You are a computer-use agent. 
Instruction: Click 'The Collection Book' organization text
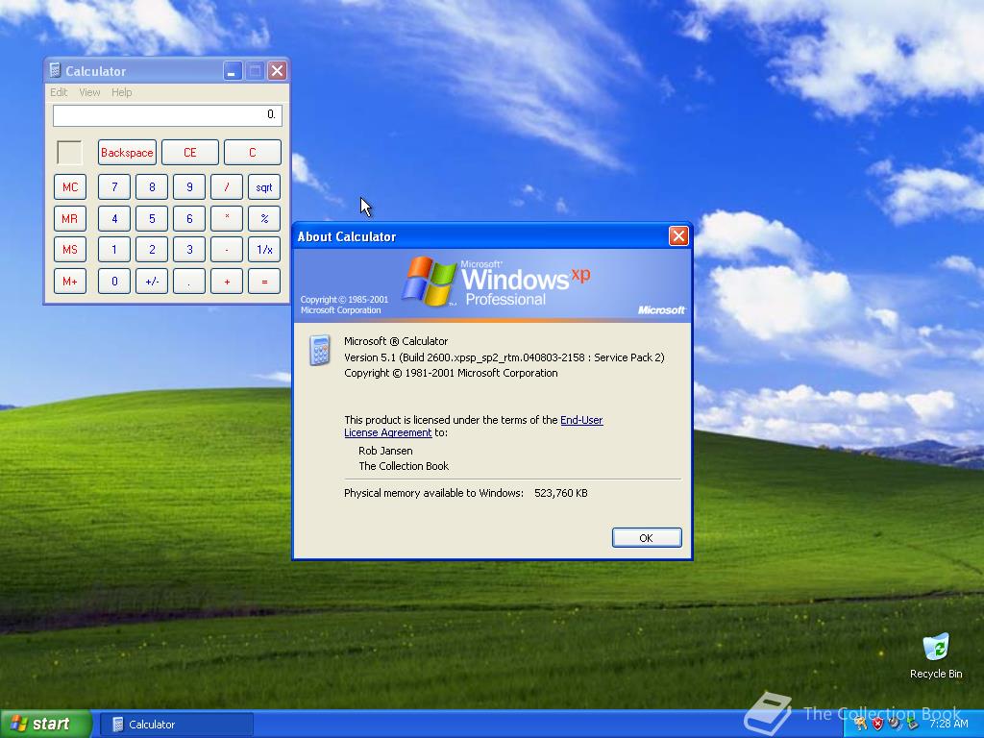404,466
